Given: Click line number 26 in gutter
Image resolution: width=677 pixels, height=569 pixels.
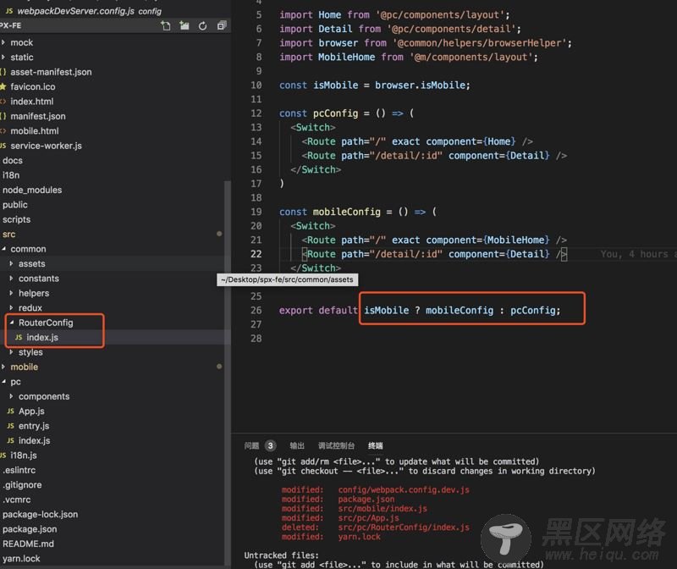Looking at the screenshot, I should 256,311.
